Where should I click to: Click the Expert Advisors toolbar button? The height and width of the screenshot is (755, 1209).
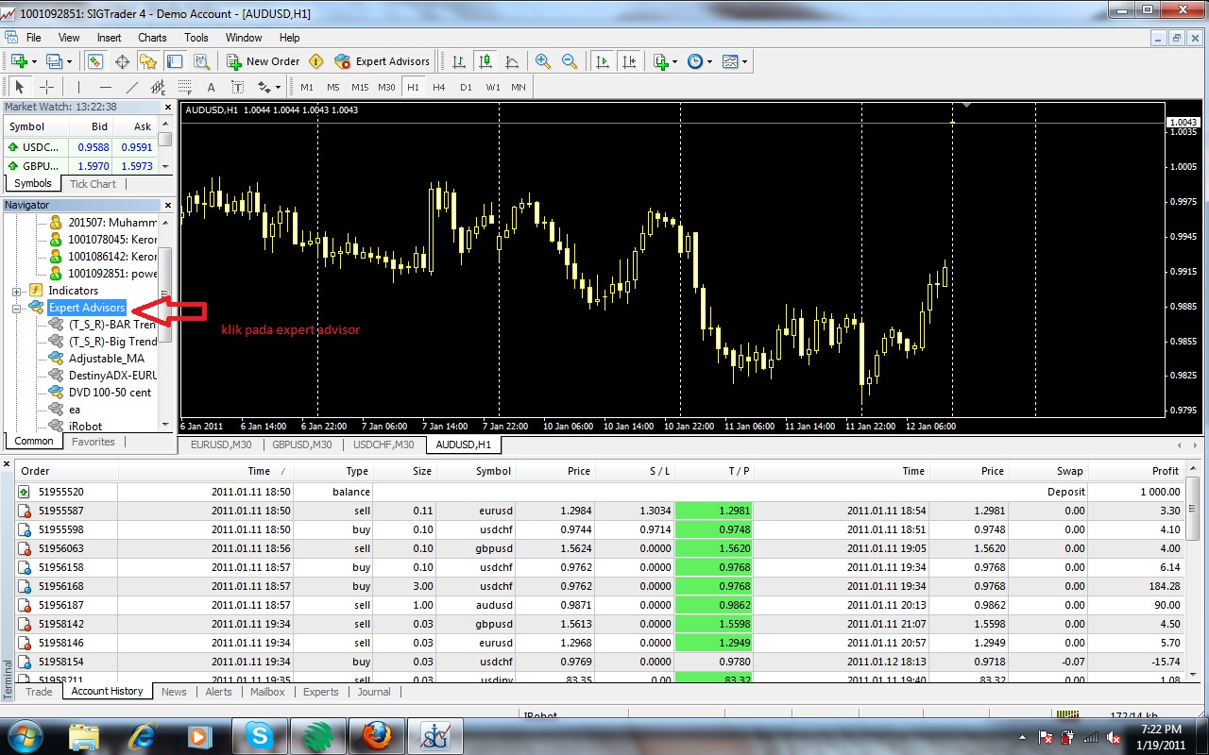[382, 61]
